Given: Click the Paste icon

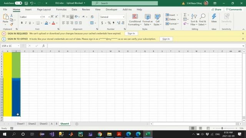Looking at the screenshot, I should click(x=6, y=17).
